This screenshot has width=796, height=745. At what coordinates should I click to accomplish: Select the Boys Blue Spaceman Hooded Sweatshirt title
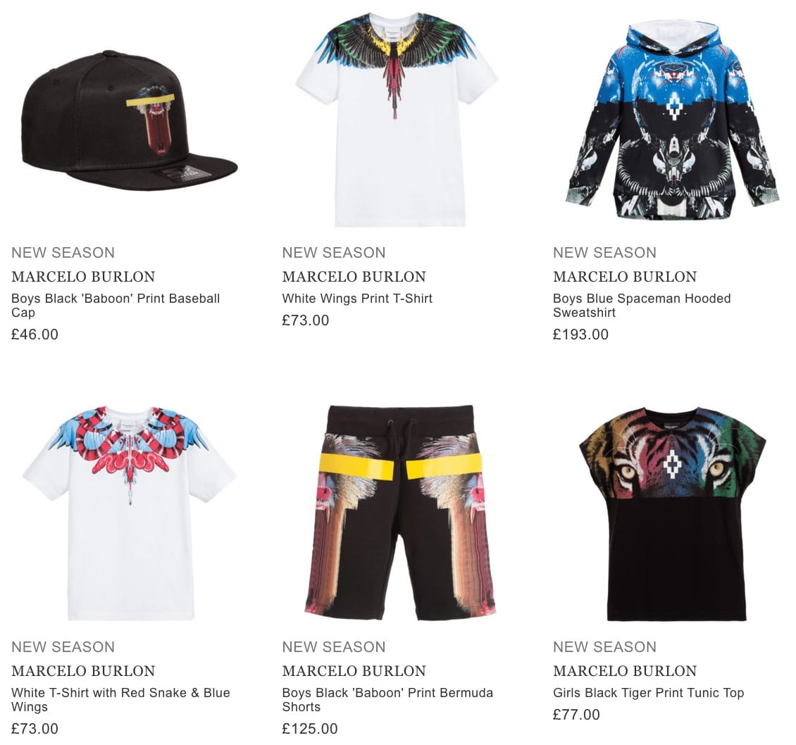[642, 305]
